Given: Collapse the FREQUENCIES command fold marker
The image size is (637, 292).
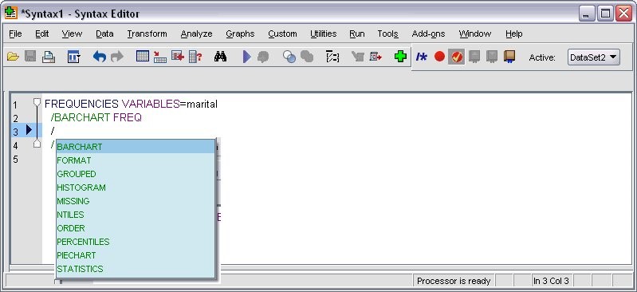Looking at the screenshot, I should tap(37, 102).
